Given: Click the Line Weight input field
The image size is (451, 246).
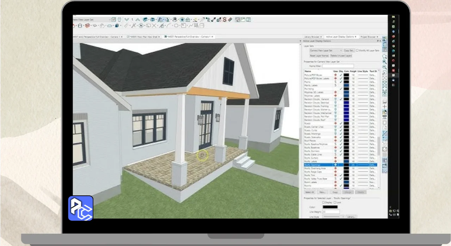Looking at the screenshot, I should click(x=331, y=212).
